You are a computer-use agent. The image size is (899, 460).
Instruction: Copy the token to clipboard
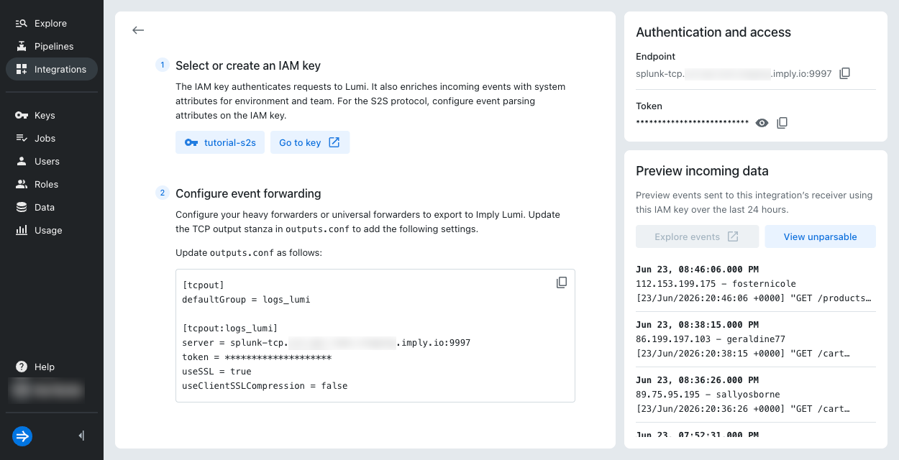click(x=782, y=123)
